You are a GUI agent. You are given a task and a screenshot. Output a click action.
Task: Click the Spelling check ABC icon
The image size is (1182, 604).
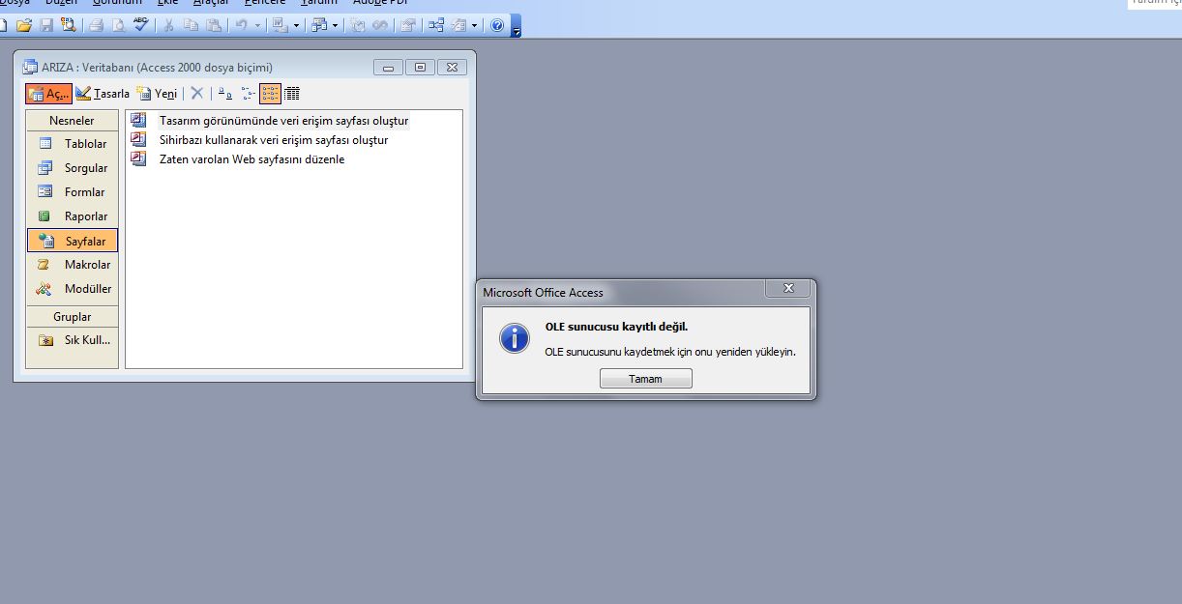click(141, 25)
